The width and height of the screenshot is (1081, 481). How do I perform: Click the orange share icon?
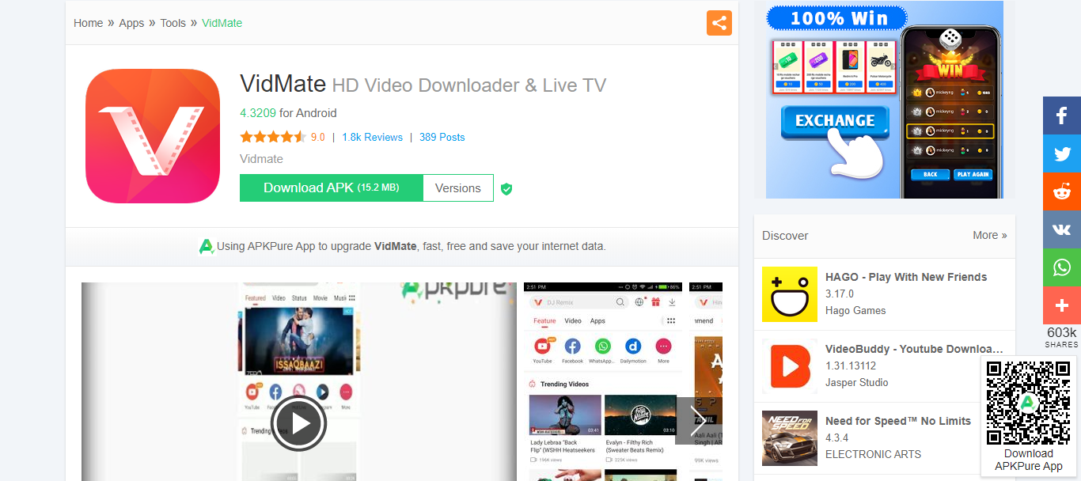(x=719, y=23)
